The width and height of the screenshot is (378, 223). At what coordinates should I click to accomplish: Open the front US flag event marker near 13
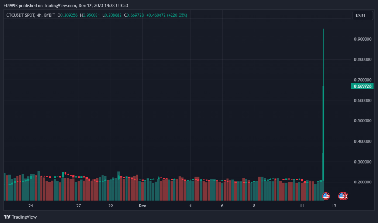tap(342, 196)
